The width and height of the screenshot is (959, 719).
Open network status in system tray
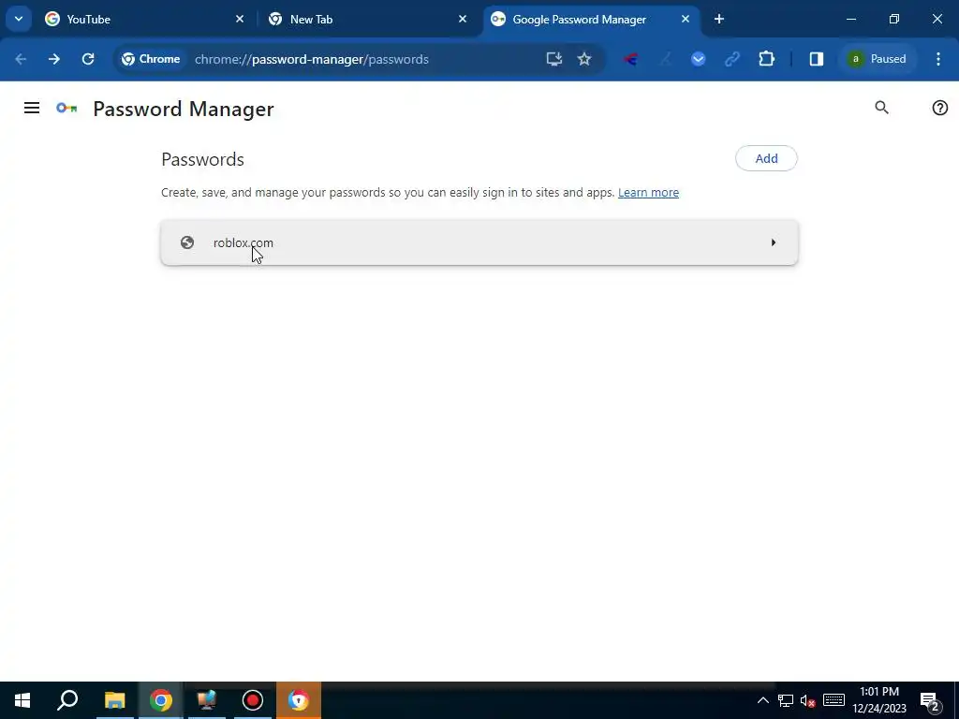786,700
